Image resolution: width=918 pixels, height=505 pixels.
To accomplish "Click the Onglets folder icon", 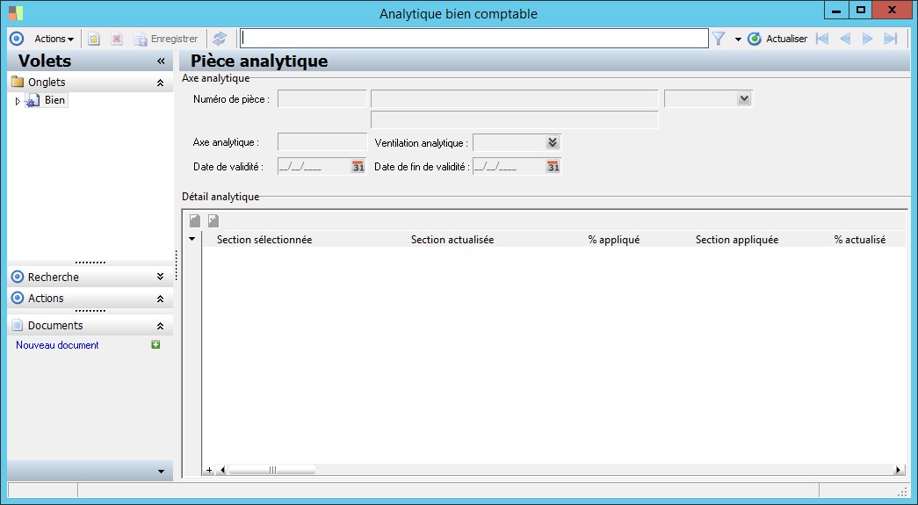I will pos(18,82).
